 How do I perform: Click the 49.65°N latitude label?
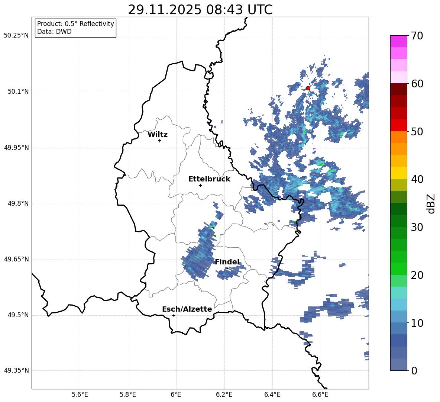pyautogui.click(x=16, y=259)
